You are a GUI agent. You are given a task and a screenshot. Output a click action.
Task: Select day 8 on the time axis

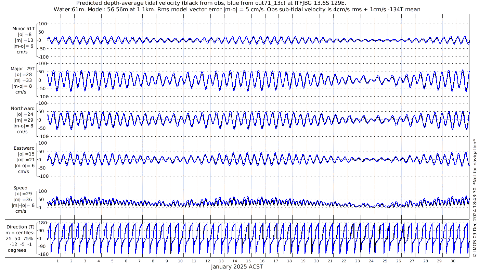point(153,261)
